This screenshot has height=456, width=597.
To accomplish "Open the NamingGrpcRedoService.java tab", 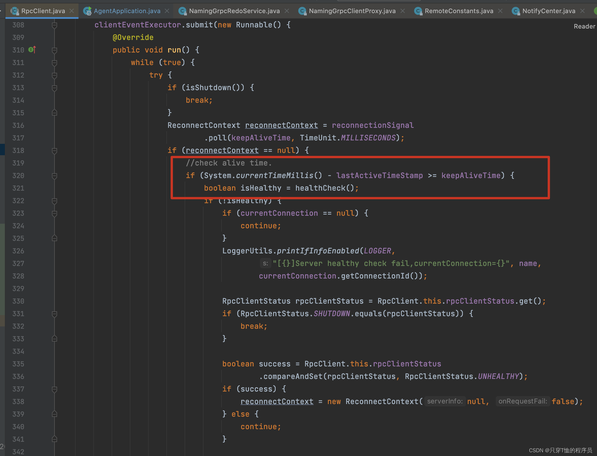I will (234, 11).
